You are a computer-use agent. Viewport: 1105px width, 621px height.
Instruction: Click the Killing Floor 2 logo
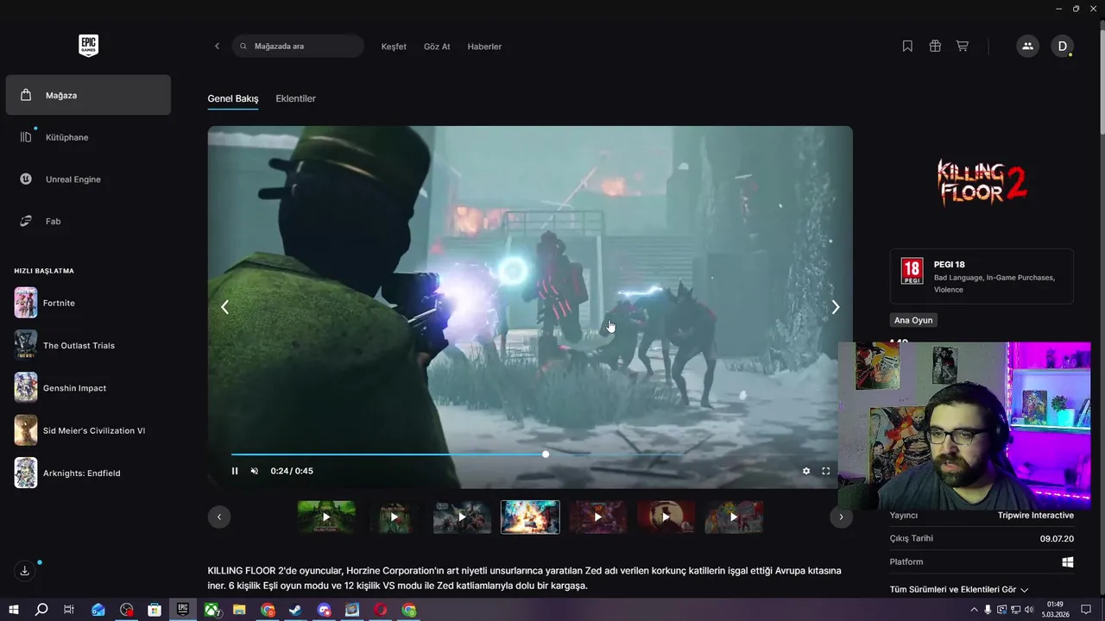coord(982,181)
